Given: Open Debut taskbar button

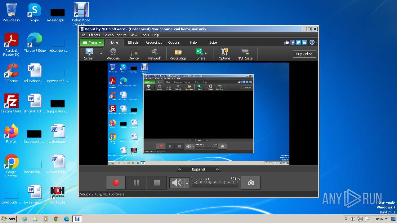Looking at the screenshot, I should (77, 219).
